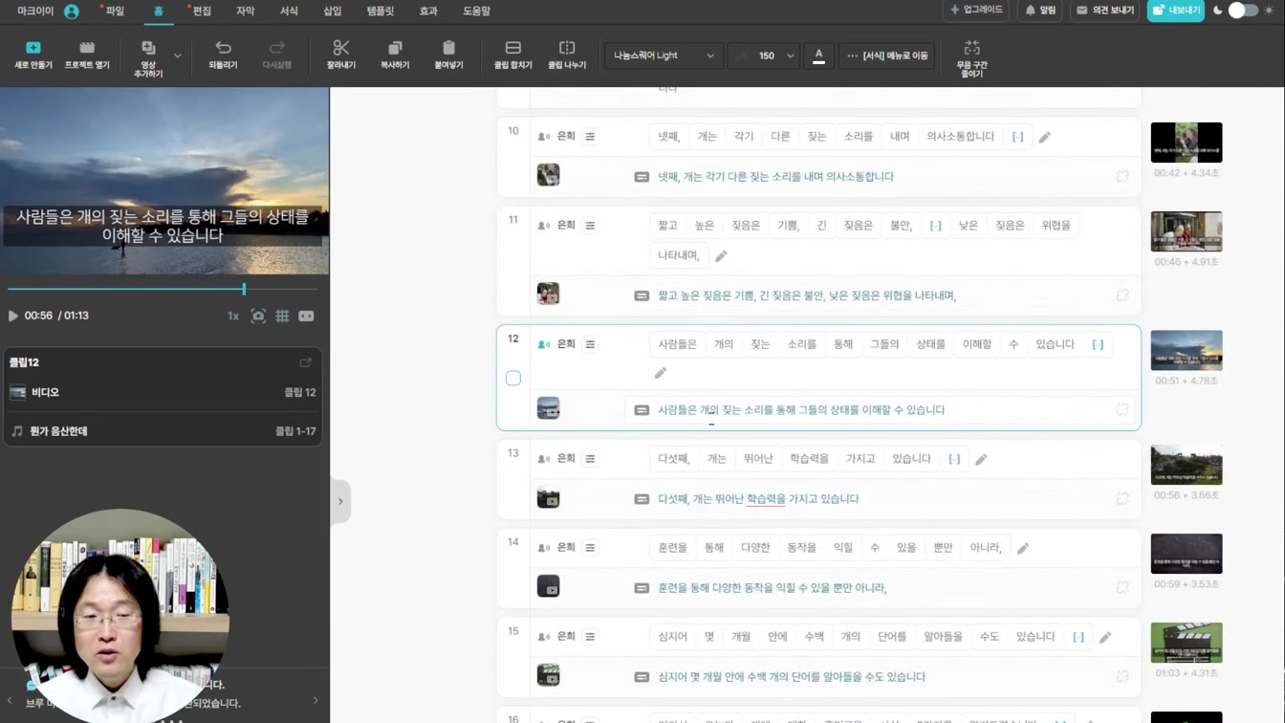
Task: Edit clip 10 words with pencil icon
Action: [1044, 138]
